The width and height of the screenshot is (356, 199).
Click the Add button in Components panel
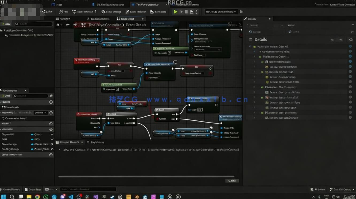[x=6, y=24]
